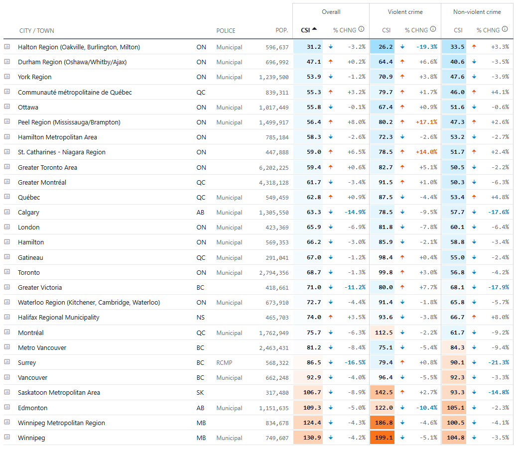Click the info icon beside Non-violent crime % CHNG

[505, 29]
